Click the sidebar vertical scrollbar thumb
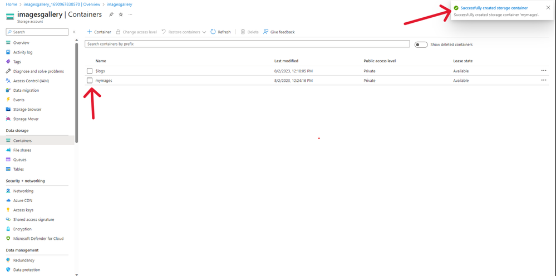Screen dimensions: 556x276 (x=77, y=93)
